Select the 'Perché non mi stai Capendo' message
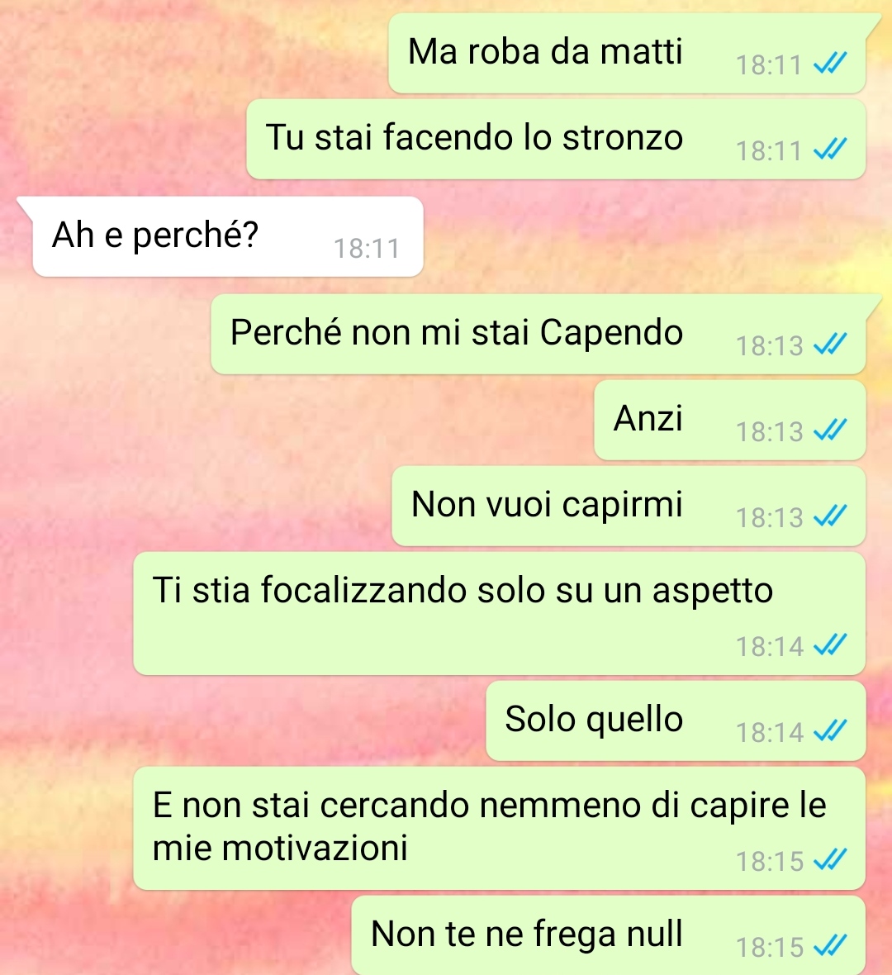Screen dimensions: 892x975 coord(539,334)
